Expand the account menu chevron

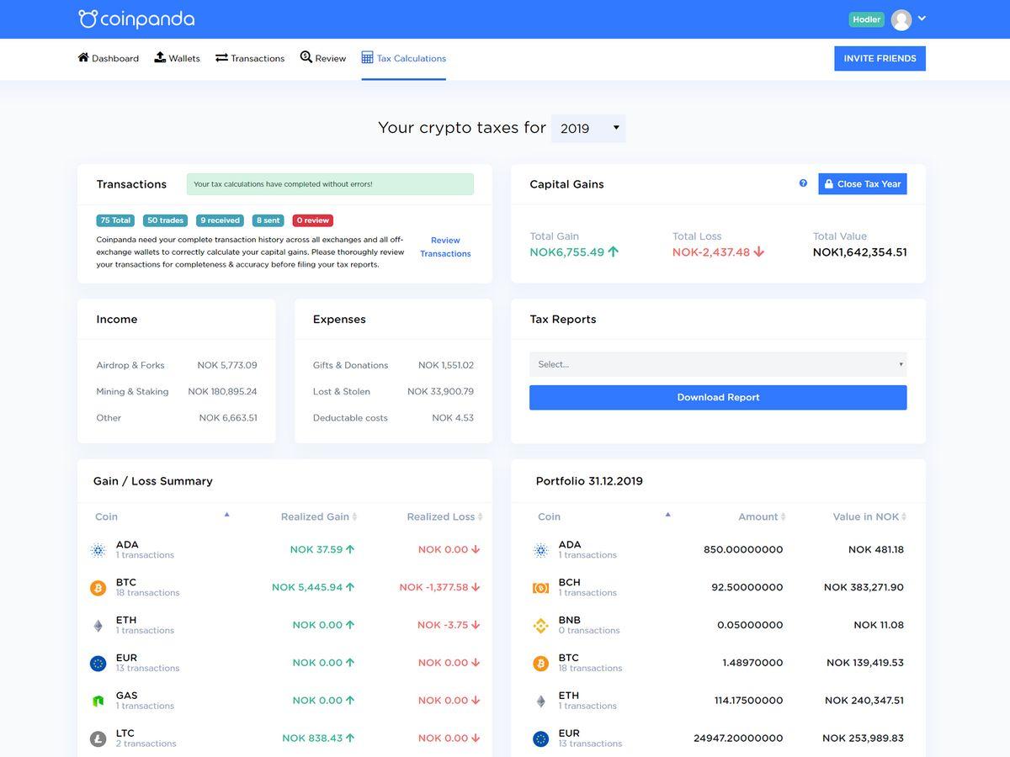pos(922,19)
